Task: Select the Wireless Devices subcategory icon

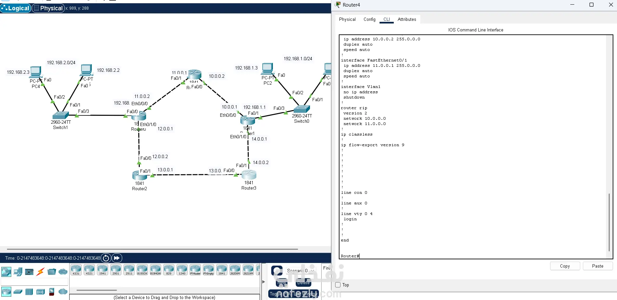Action: (x=40, y=292)
